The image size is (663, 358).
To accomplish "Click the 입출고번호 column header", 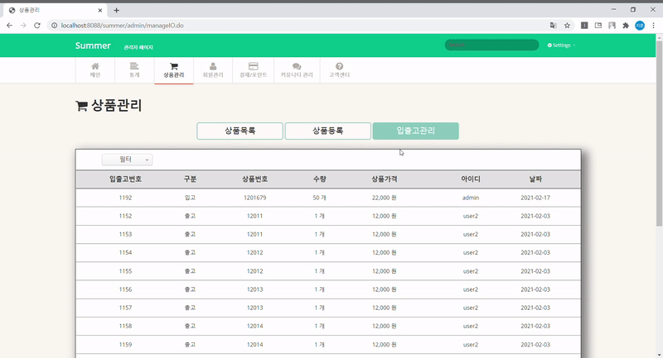I will point(125,179).
